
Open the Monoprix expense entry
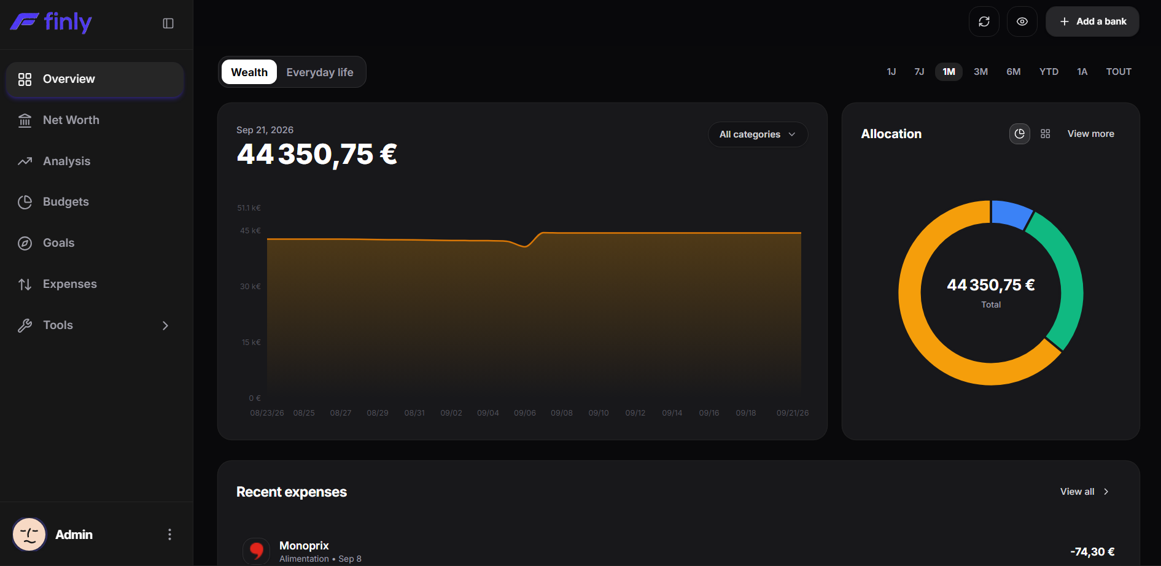point(678,551)
